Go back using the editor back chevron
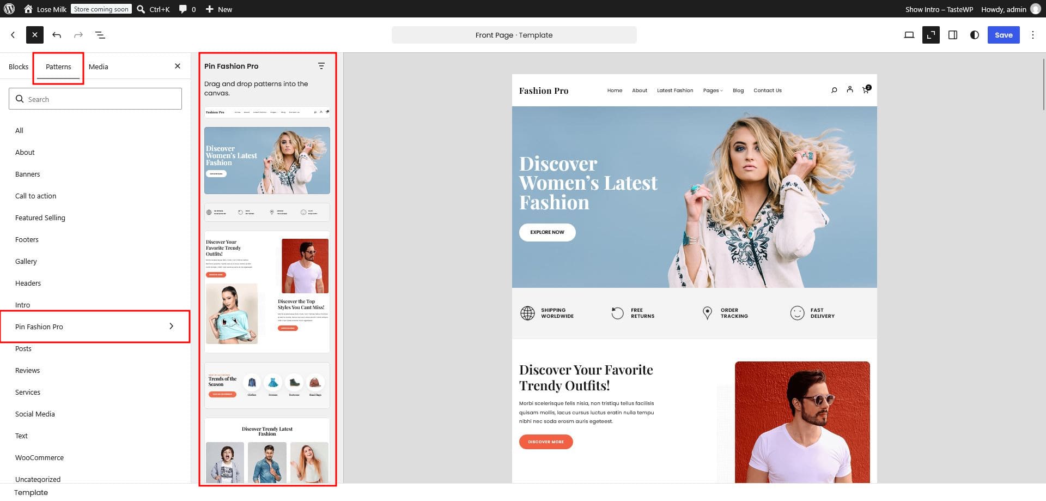 coord(13,35)
